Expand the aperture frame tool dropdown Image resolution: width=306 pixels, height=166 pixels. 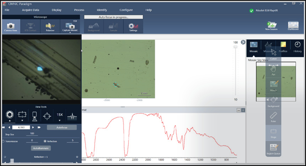[x=22, y=121]
